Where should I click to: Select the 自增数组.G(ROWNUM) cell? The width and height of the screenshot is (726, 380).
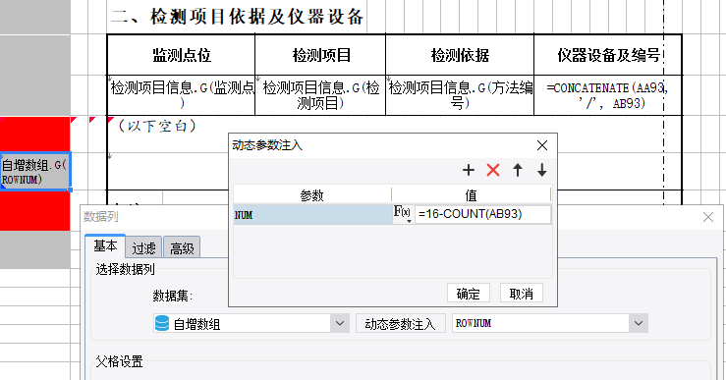(35, 171)
